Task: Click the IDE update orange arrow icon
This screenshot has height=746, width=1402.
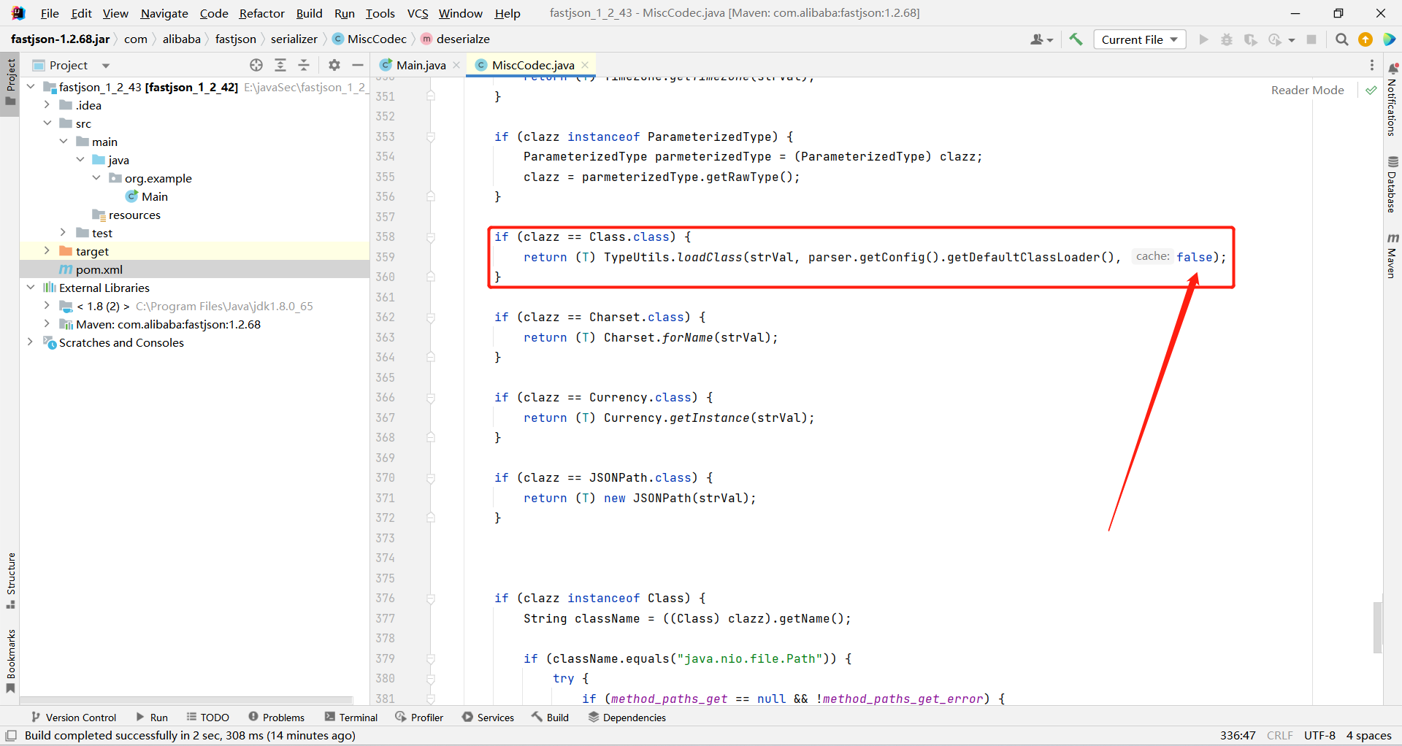Action: click(1365, 39)
